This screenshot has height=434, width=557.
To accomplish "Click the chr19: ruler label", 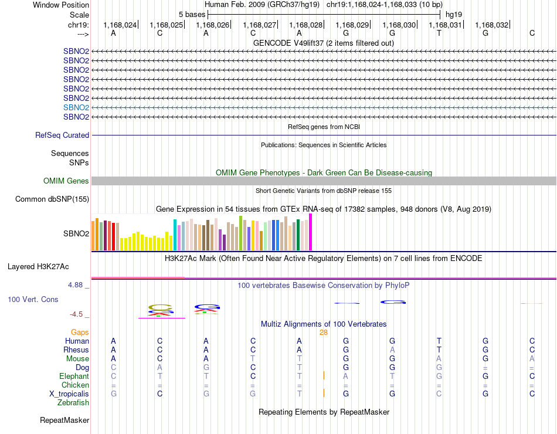I will coord(79,25).
